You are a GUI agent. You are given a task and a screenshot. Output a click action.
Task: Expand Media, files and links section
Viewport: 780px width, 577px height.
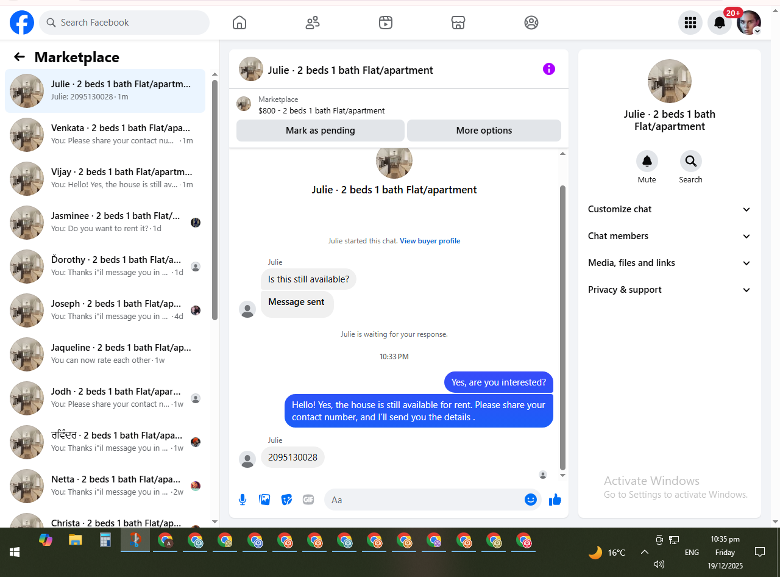pyautogui.click(x=670, y=263)
